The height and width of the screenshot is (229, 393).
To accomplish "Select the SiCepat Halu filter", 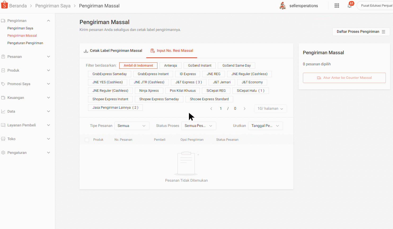I will click(250, 91).
